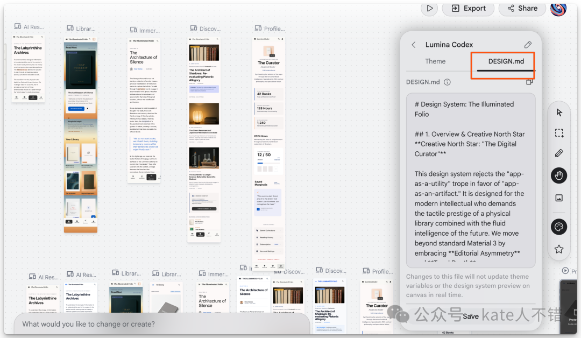Save the DESIGN.md changes
Screen dimensions: 581x338
coord(471,316)
